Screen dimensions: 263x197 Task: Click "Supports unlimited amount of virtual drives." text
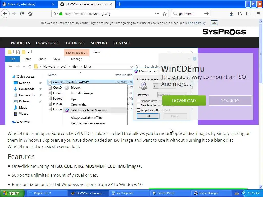pyautogui.click(x=55, y=175)
